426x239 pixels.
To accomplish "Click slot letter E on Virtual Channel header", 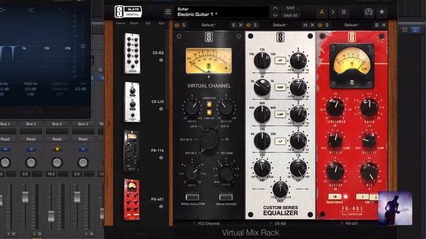I will point(234,25).
